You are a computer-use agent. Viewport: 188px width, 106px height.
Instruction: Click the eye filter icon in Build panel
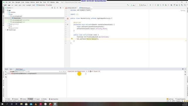click(x=6, y=77)
